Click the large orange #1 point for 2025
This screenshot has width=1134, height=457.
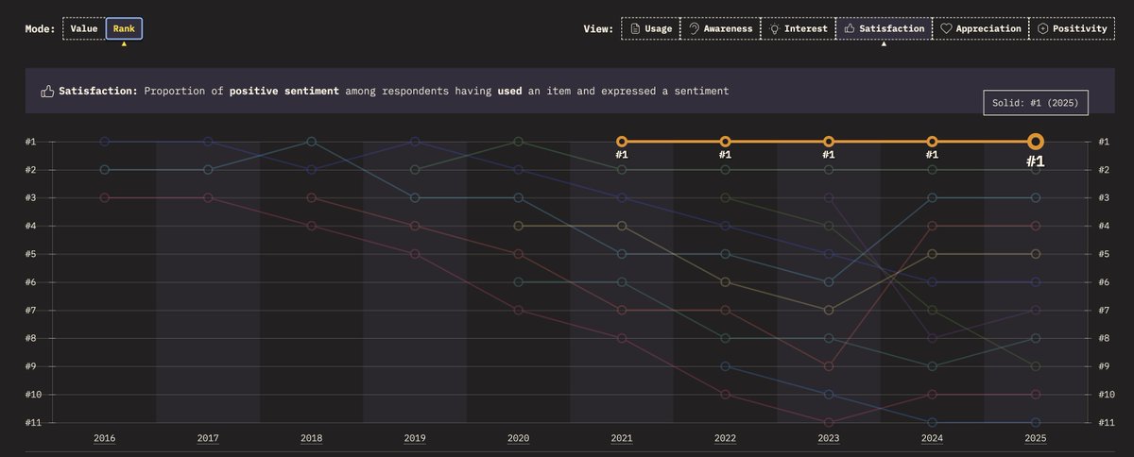(1035, 142)
